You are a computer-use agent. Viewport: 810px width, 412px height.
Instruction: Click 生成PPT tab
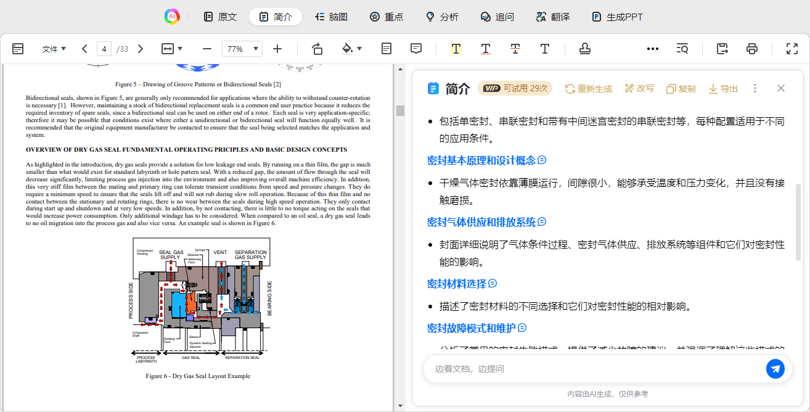tap(618, 17)
